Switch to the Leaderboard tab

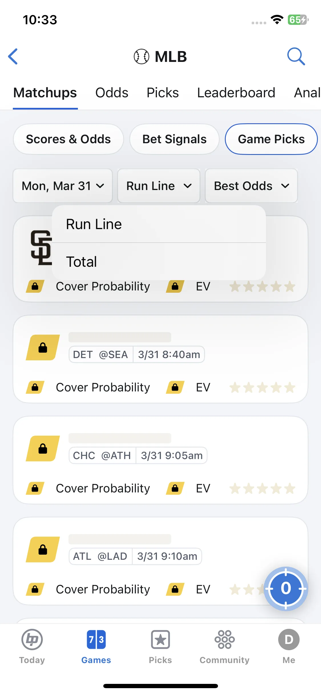[x=236, y=93]
